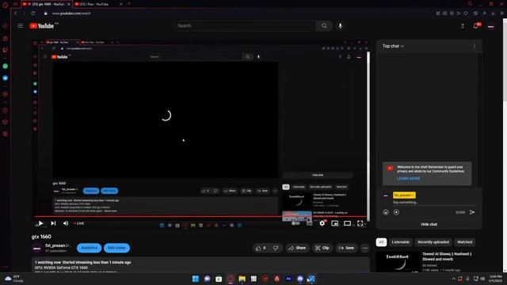Open WhatsApp in the browser sidebar
Screen dimensions: 507x285
point(6,66)
